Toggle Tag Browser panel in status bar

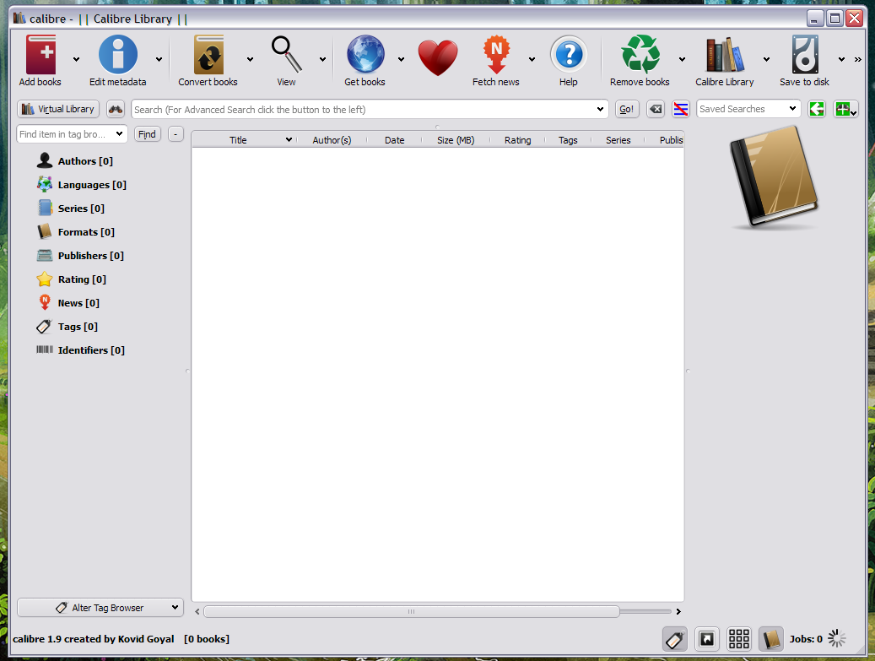(x=675, y=639)
